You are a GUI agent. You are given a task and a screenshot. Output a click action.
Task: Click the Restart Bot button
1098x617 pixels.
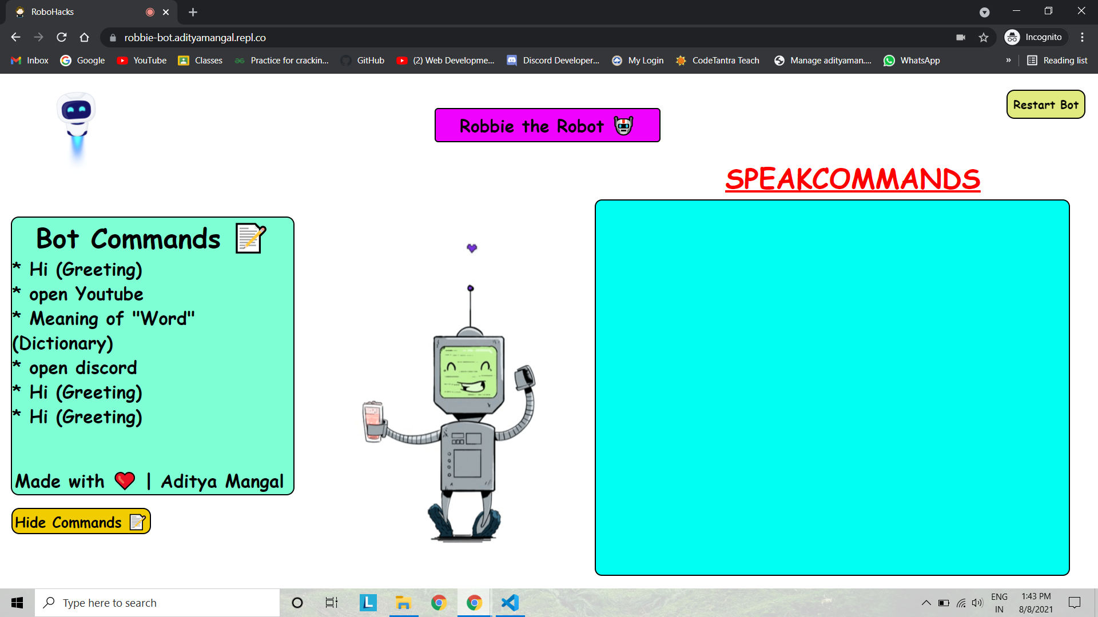1045,105
